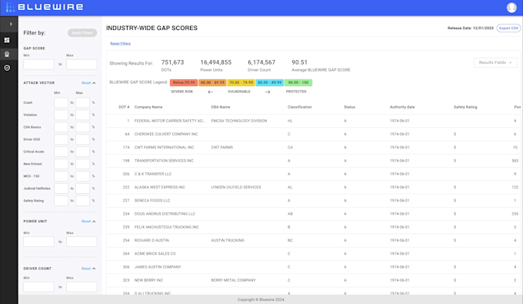523x304 pixels.
Task: Select the Seneca Foods LLC row
Action: click(315, 201)
